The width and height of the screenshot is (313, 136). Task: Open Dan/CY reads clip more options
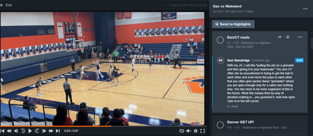click(300, 37)
